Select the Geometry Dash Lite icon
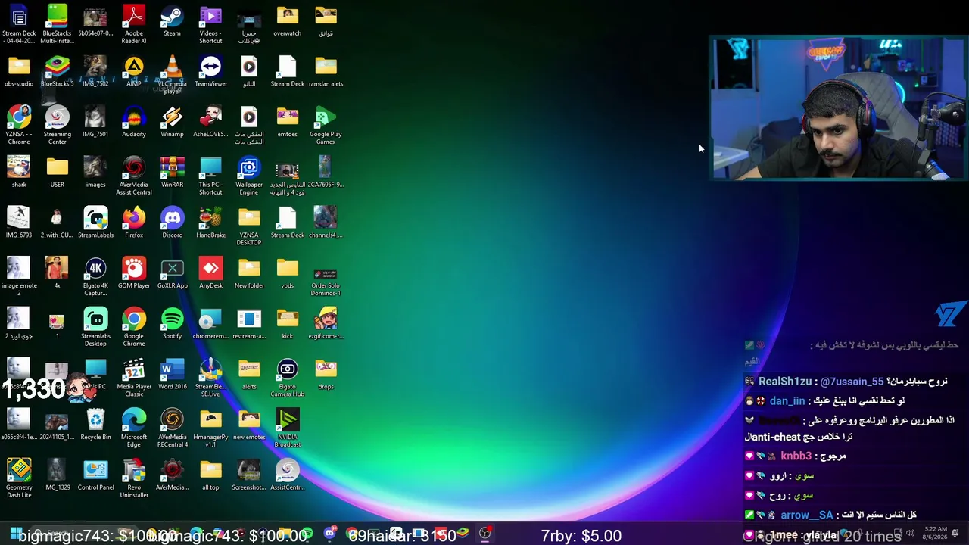Image resolution: width=969 pixels, height=545 pixels. [x=19, y=479]
